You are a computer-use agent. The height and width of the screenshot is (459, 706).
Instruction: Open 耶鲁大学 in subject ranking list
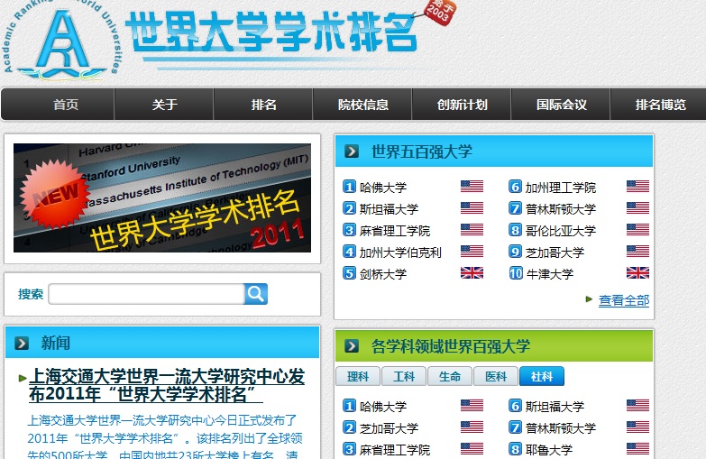549,450
